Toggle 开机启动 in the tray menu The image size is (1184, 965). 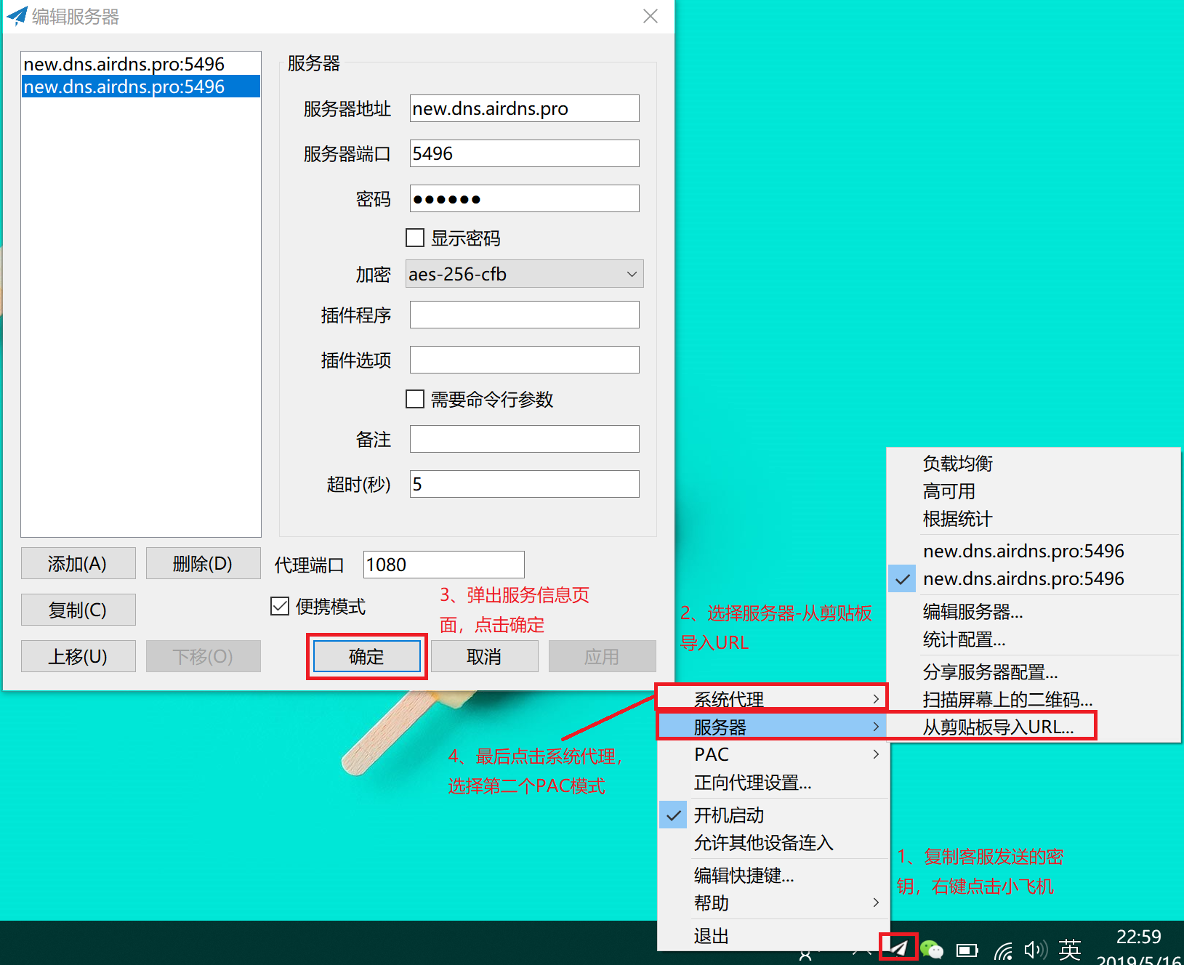728,815
